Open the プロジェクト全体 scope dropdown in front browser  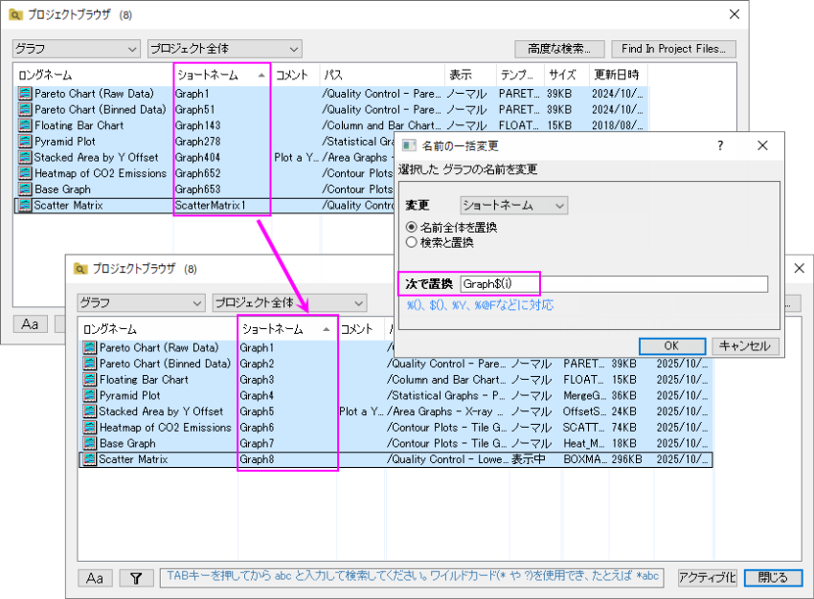289,303
